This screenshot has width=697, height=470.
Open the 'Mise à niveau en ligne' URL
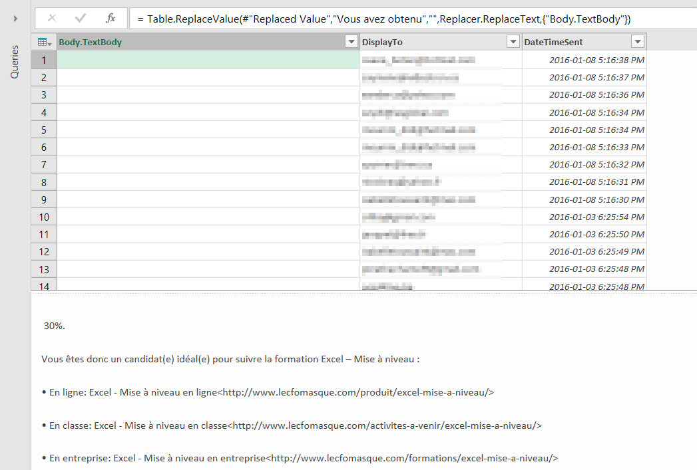click(358, 392)
